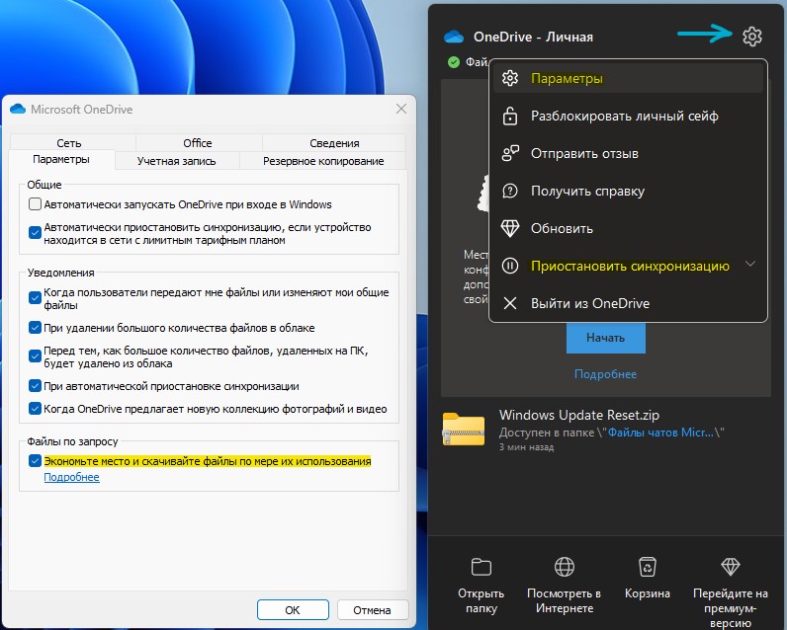Viewport: 787px width, 630px height.
Task: Click the feedback icon beside Отправить отзыв
Action: point(510,153)
